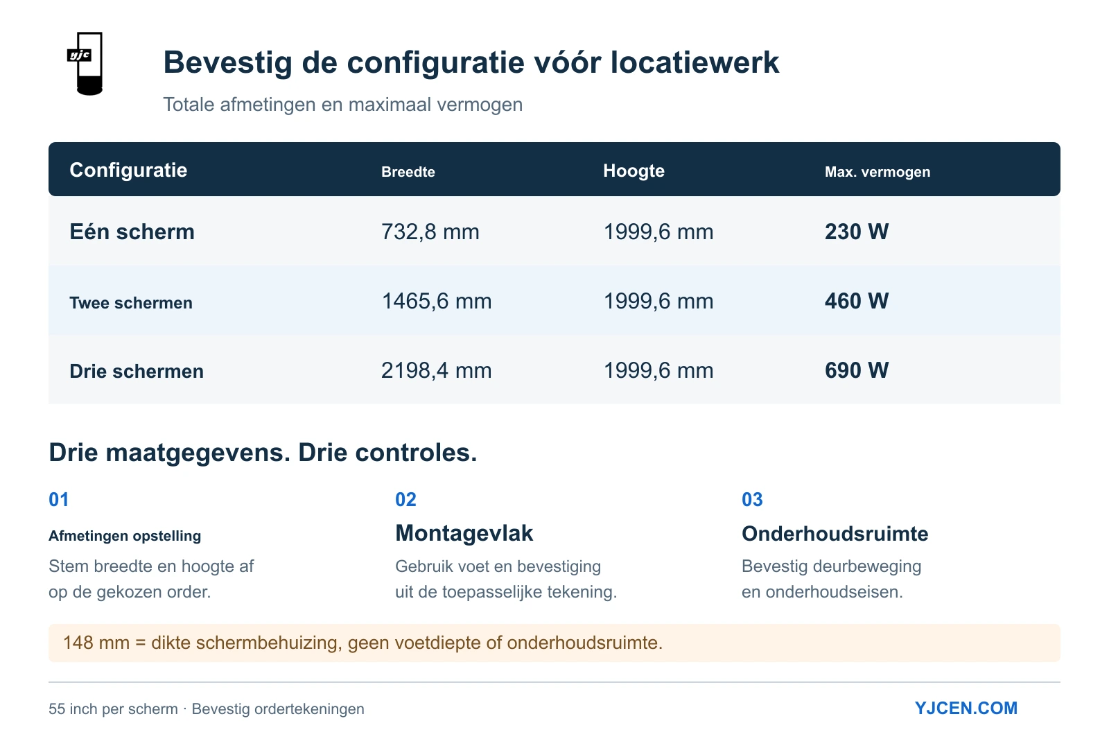The height and width of the screenshot is (739, 1109).
Task: Click the 1999,6 mm height for Twee schermen
Action: click(x=658, y=301)
